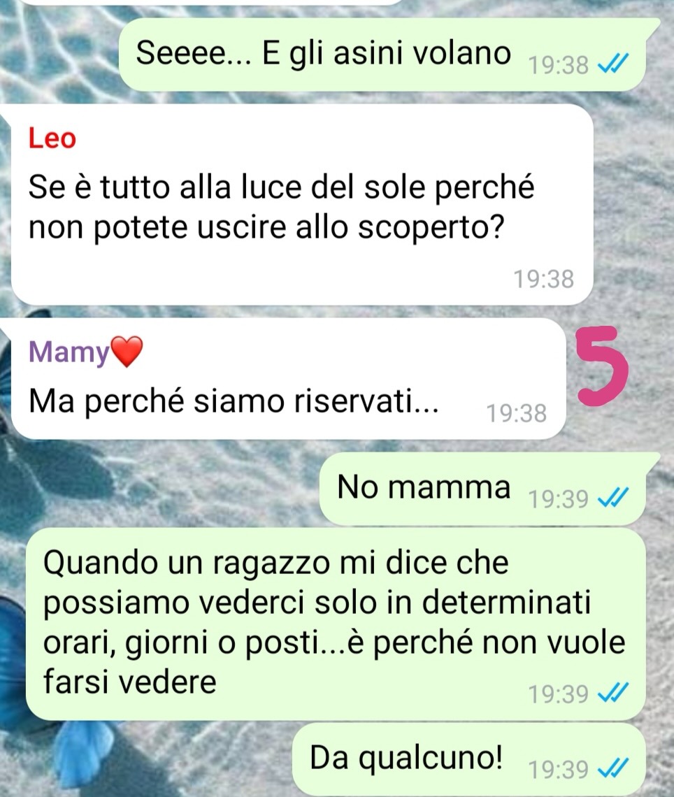Image resolution: width=674 pixels, height=797 pixels.
Task: Click the 19:38 timestamp on Mamy's message
Action: click(517, 413)
